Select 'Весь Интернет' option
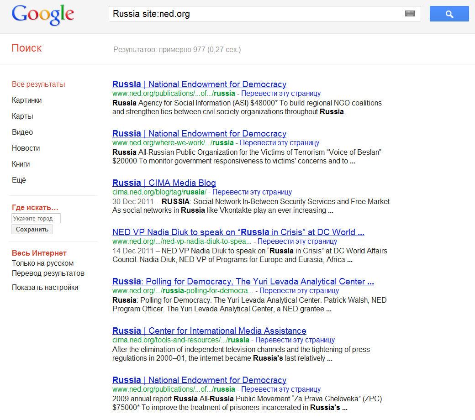 (x=39, y=253)
